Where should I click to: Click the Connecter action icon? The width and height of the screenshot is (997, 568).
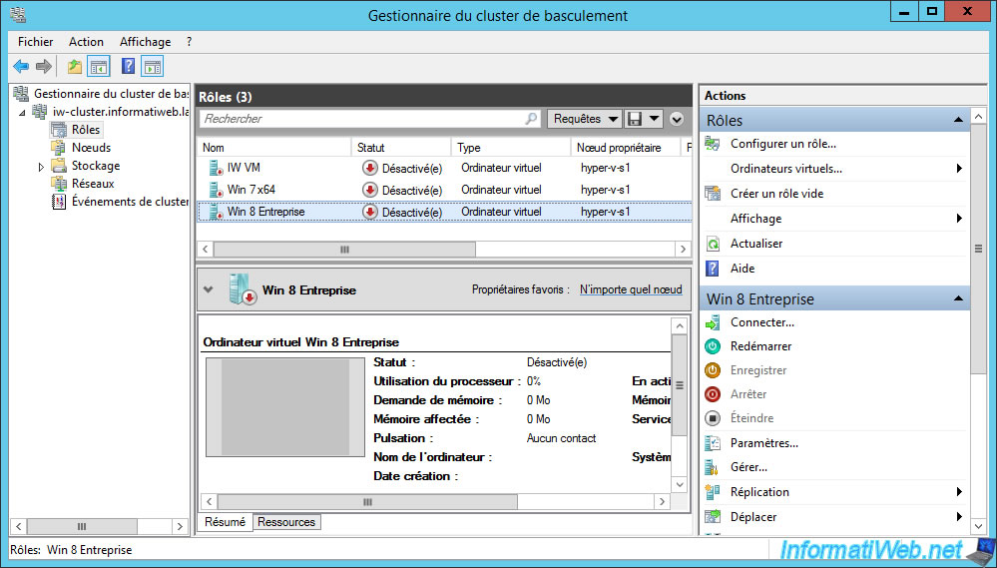(x=713, y=322)
